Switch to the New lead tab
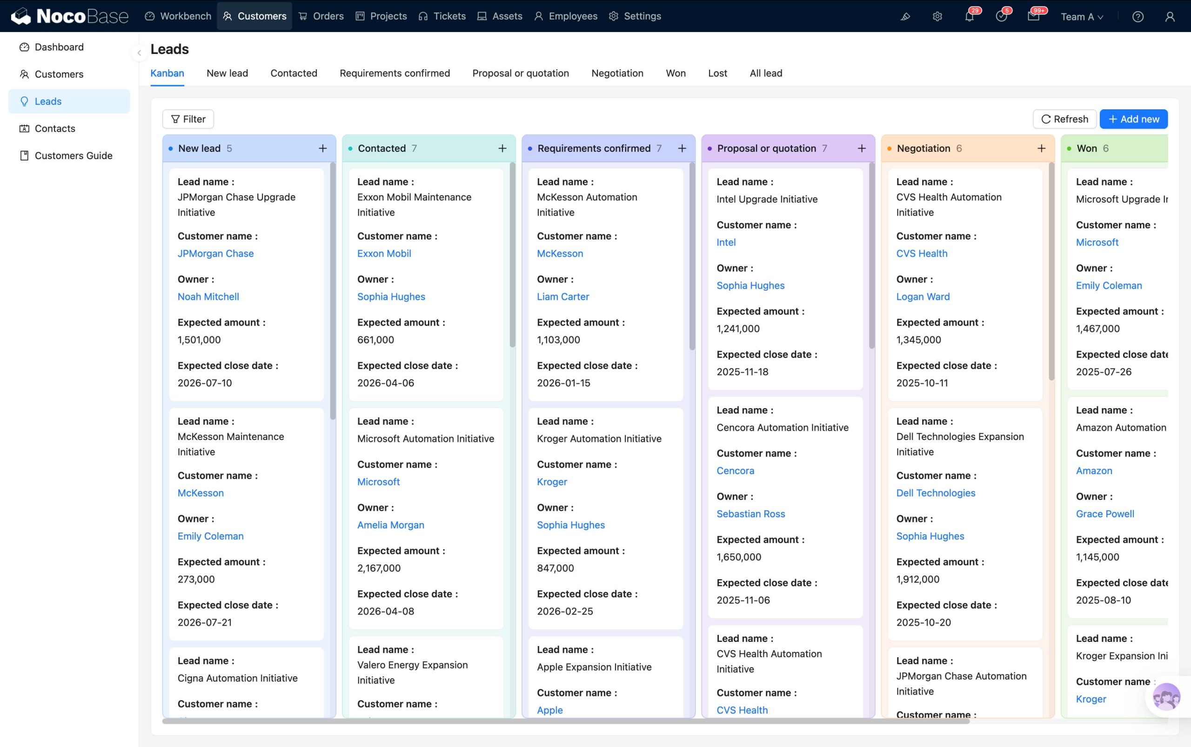The image size is (1191, 747). tap(227, 73)
